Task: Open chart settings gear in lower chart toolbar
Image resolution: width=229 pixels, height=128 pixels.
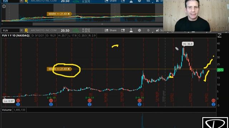Action: click(139, 30)
